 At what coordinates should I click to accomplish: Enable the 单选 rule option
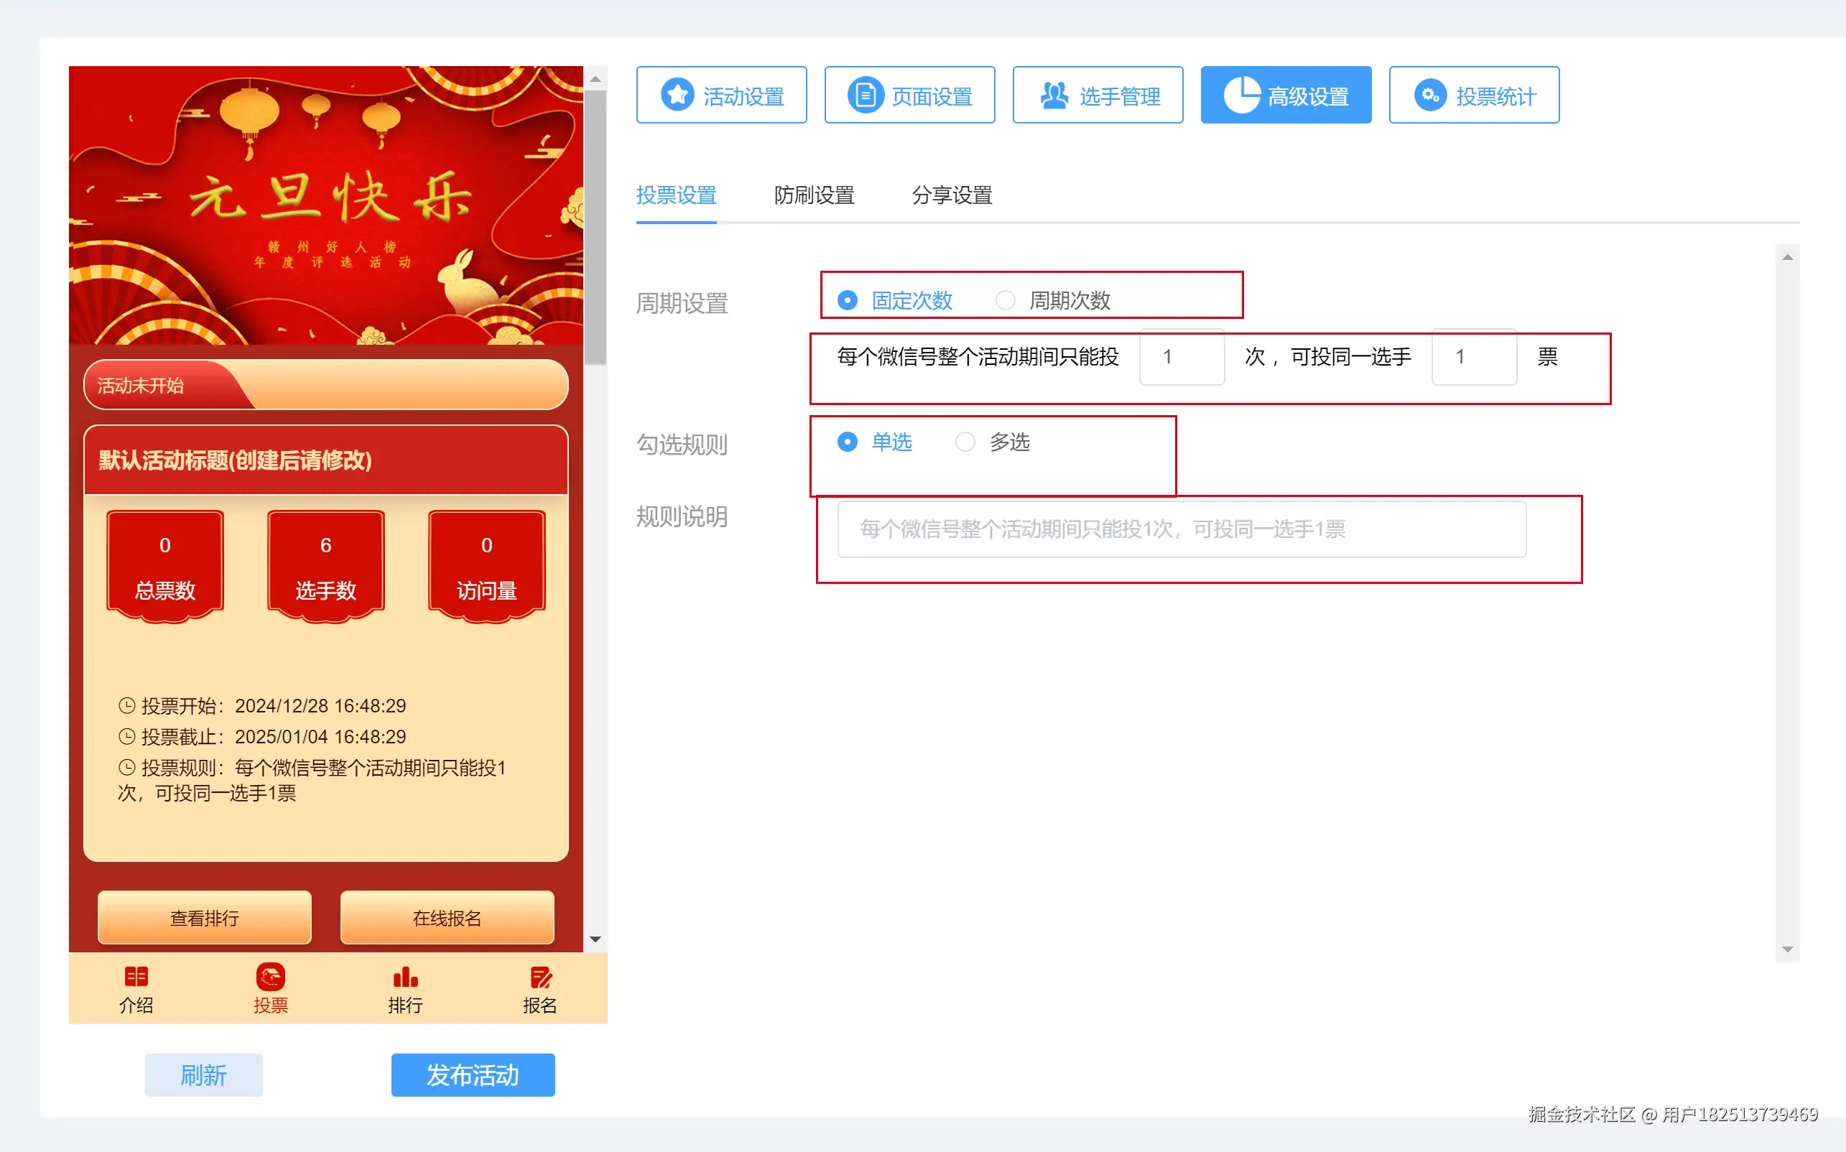click(x=847, y=441)
